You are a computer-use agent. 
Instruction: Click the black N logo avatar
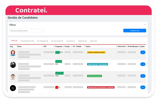click(x=13, y=88)
